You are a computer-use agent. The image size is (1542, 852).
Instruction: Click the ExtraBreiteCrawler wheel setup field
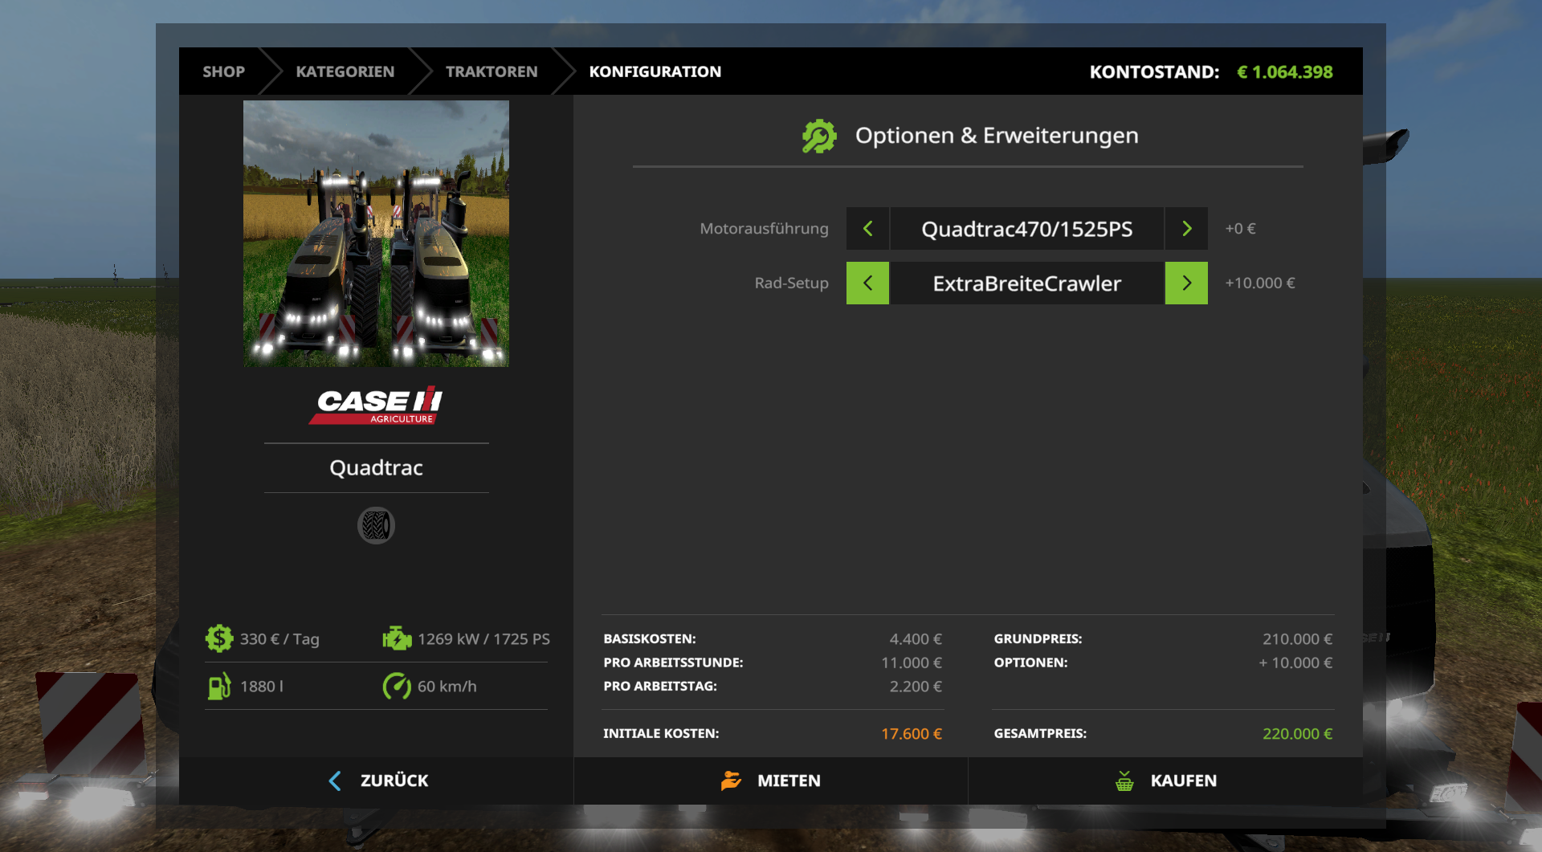1027,283
